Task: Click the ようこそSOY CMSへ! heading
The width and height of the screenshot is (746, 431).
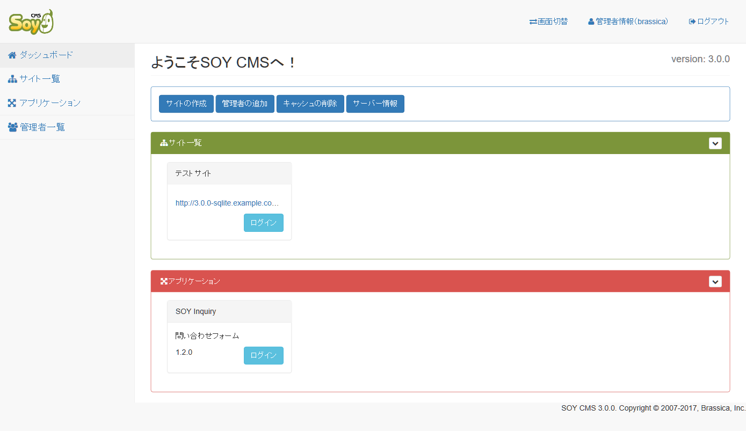Action: pos(223,62)
